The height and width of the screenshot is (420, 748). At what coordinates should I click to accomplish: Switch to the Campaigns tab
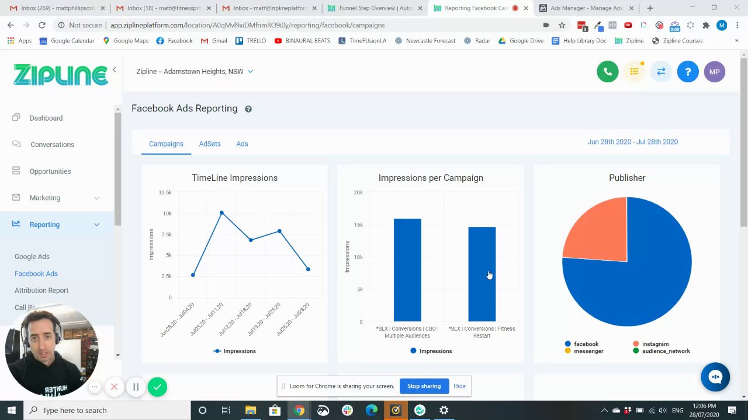point(166,143)
